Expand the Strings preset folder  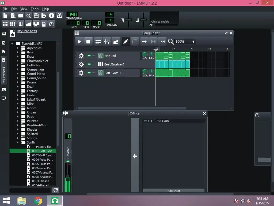[x=18, y=138]
